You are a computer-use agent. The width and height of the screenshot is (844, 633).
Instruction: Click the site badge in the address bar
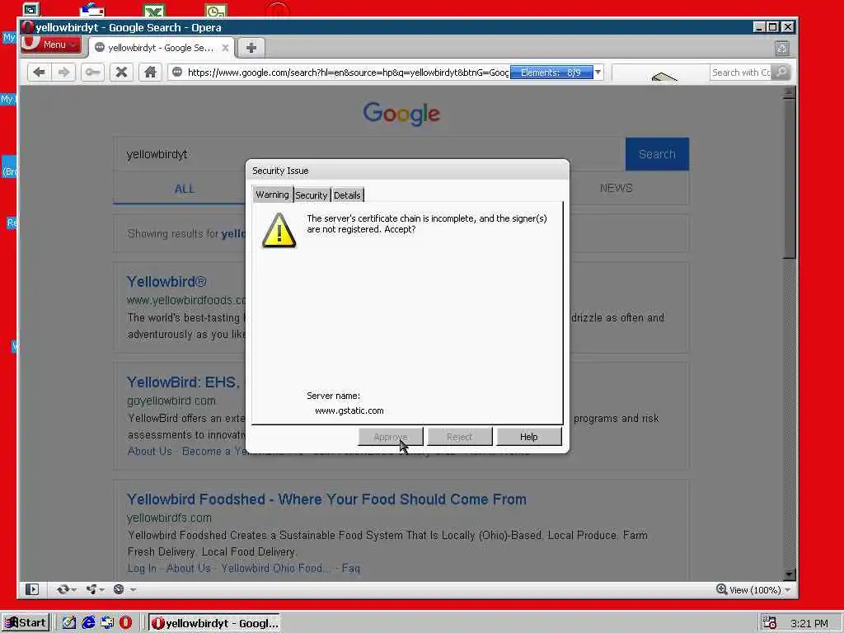click(x=177, y=73)
